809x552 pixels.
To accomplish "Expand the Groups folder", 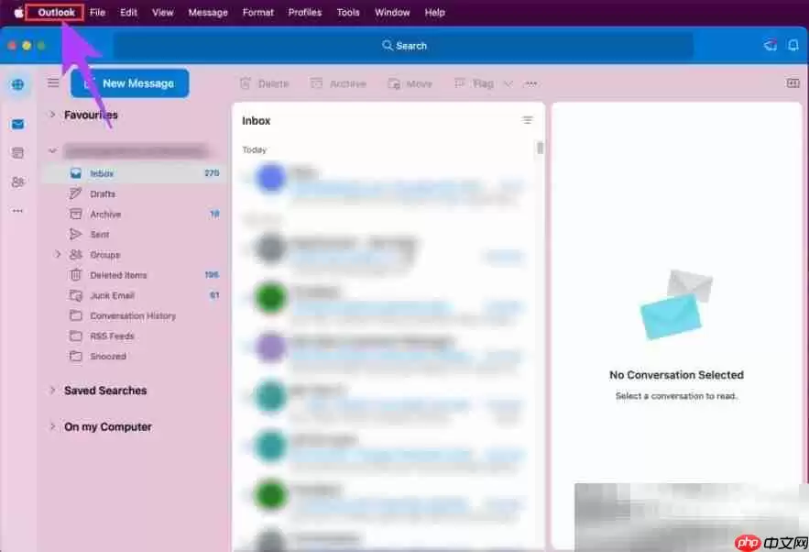I will point(58,255).
